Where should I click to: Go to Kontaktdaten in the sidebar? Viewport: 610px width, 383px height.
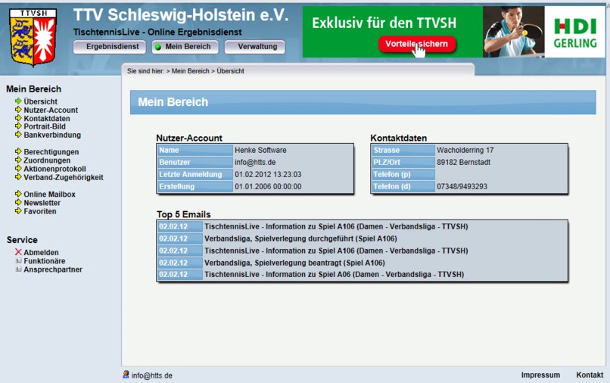pos(46,119)
